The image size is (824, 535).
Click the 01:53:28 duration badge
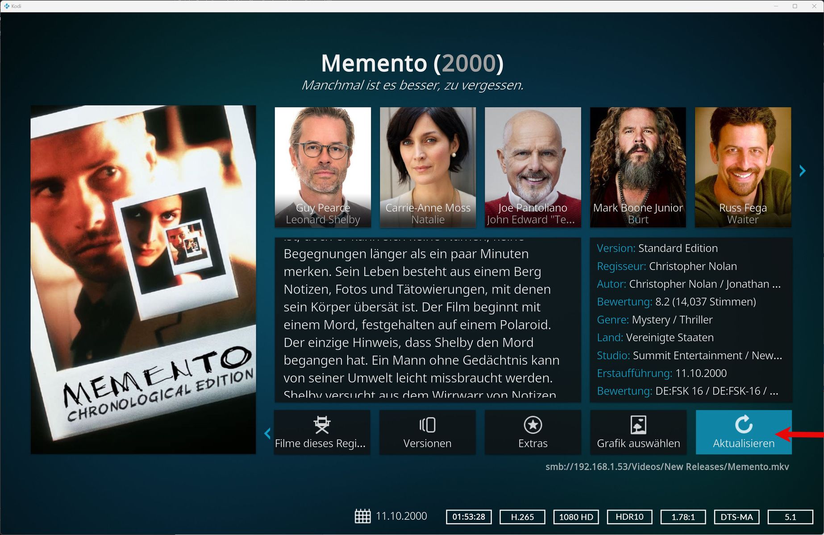[x=469, y=517]
